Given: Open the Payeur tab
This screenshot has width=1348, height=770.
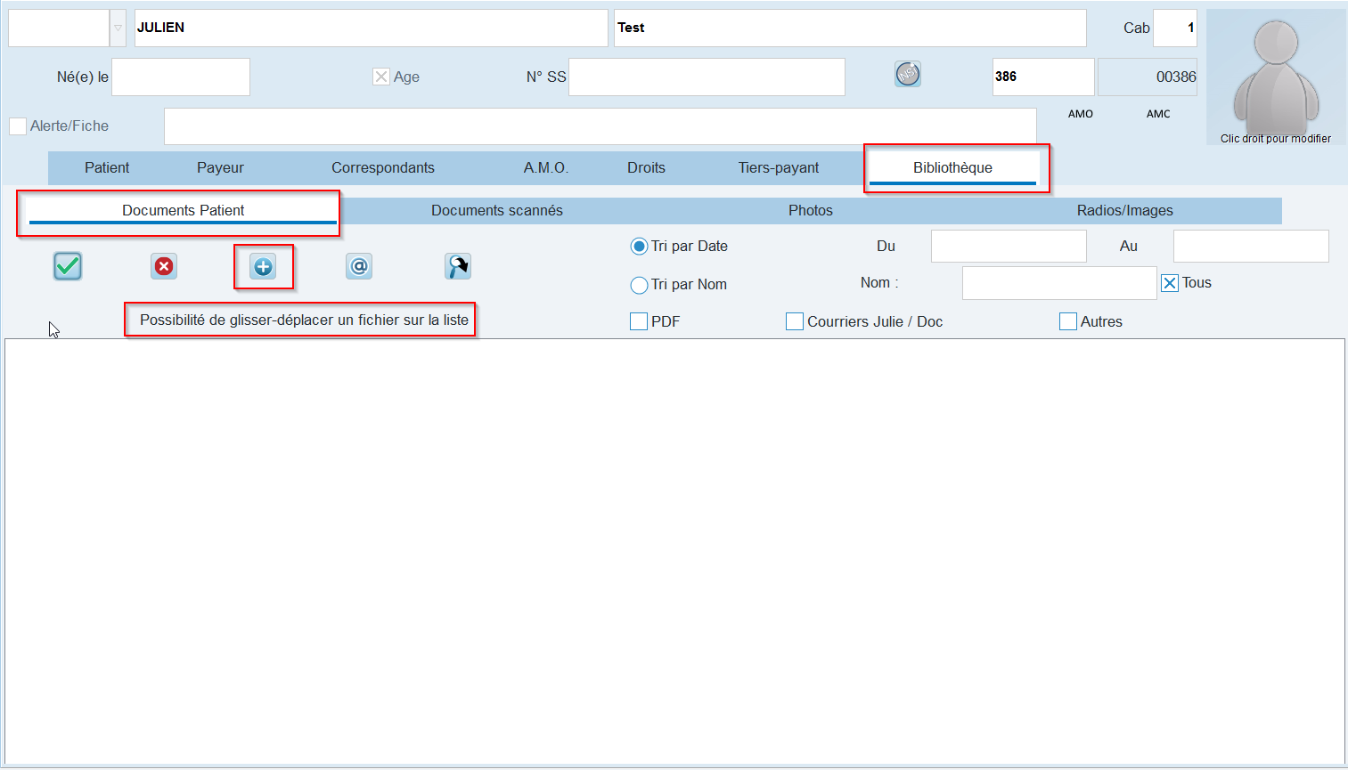Looking at the screenshot, I should [x=220, y=167].
